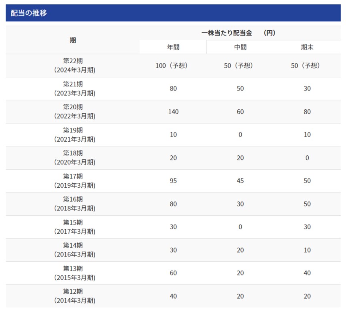348x313 pixels.
Task: Click the 50（予想） interim dividend cell
Action: click(x=240, y=66)
